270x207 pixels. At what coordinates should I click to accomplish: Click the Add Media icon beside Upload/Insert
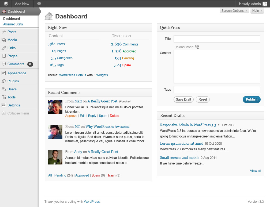(197, 47)
